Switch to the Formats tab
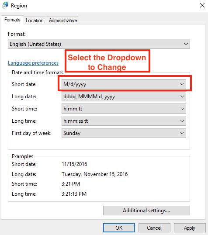This screenshot has width=208, height=235. coord(12,20)
